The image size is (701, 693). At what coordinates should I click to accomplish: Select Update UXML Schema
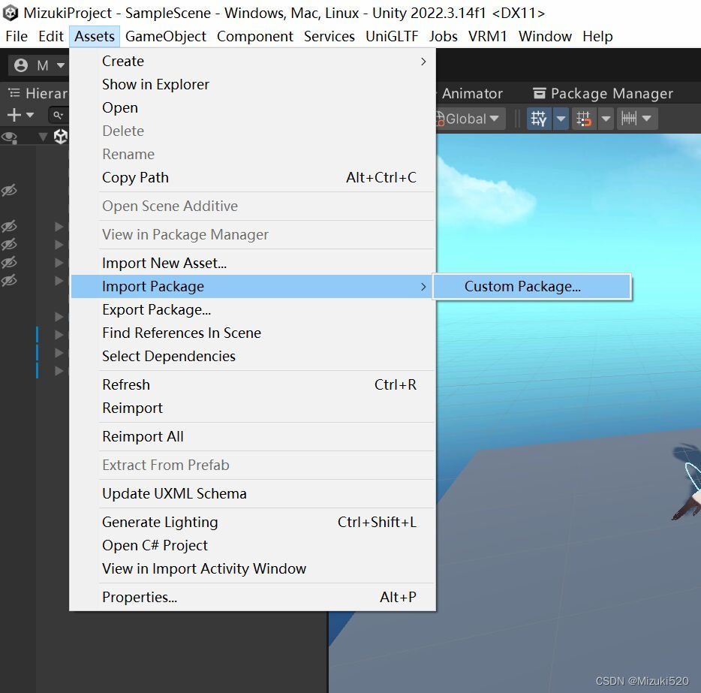[253, 494]
